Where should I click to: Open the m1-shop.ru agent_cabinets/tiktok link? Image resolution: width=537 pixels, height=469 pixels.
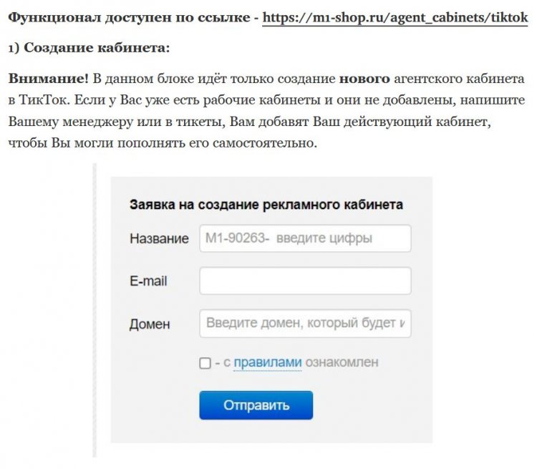coord(395,18)
